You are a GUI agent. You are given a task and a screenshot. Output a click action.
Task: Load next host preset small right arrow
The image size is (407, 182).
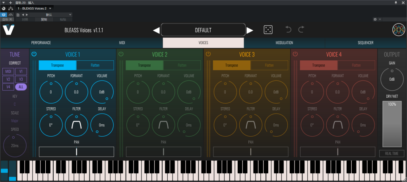pyautogui.click(x=27, y=15)
